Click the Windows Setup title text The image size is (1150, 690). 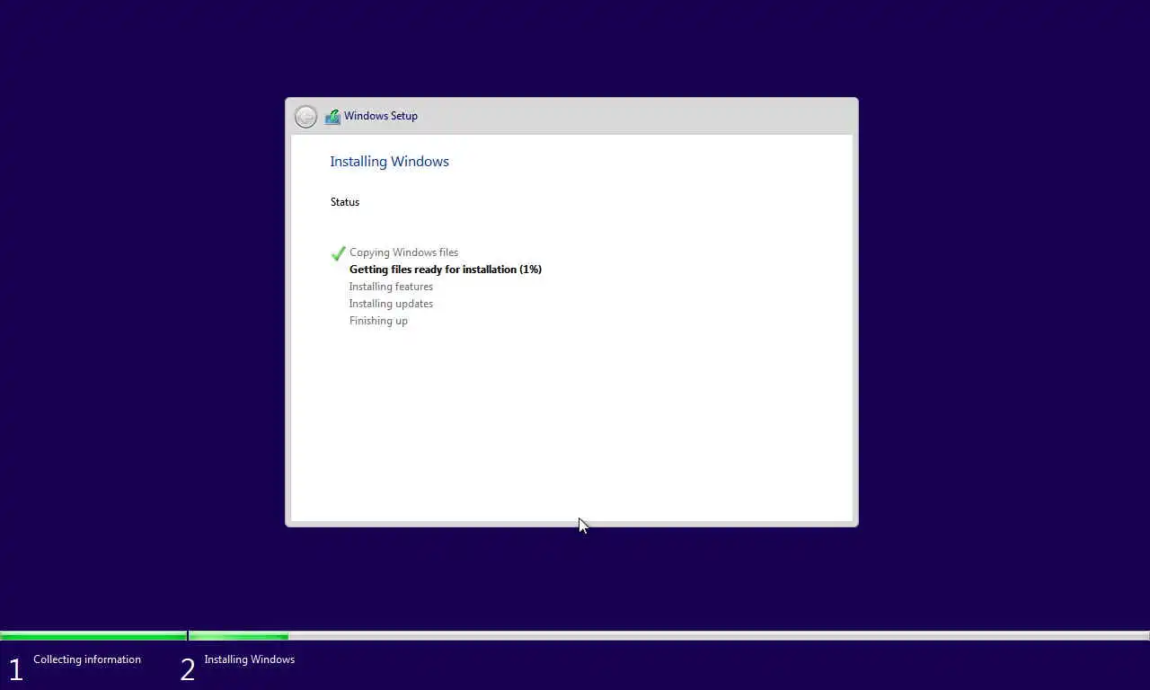(x=381, y=116)
